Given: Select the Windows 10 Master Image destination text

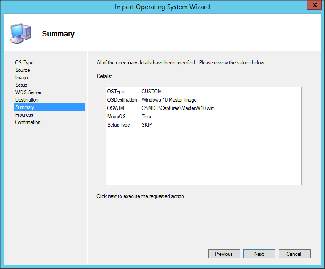Looking at the screenshot, I should tap(169, 100).
